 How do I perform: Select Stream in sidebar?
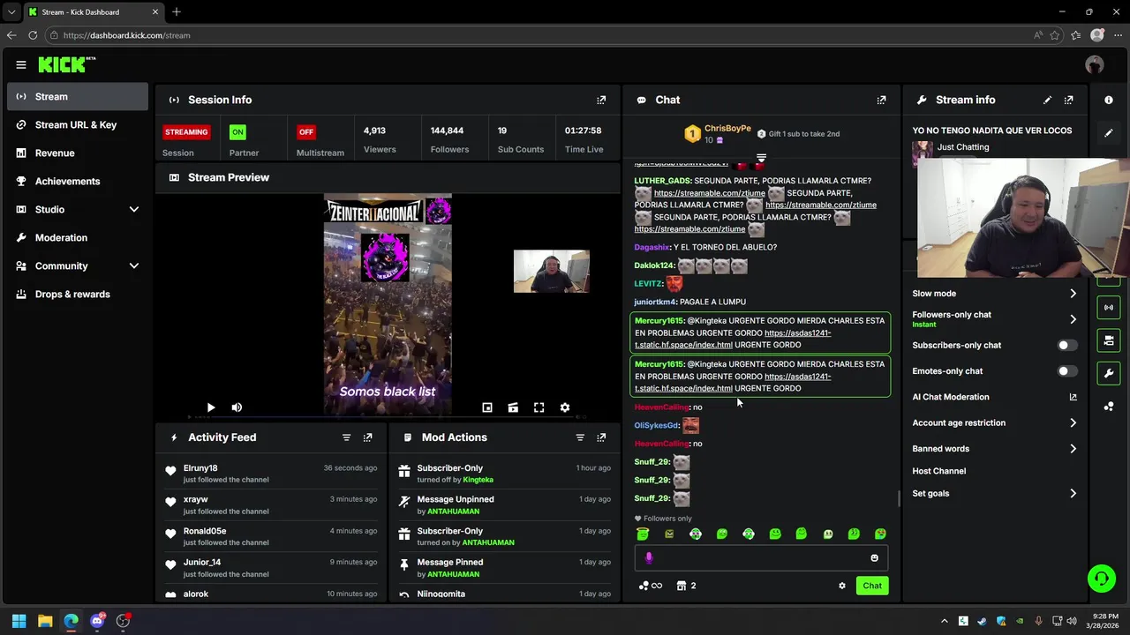coord(78,96)
